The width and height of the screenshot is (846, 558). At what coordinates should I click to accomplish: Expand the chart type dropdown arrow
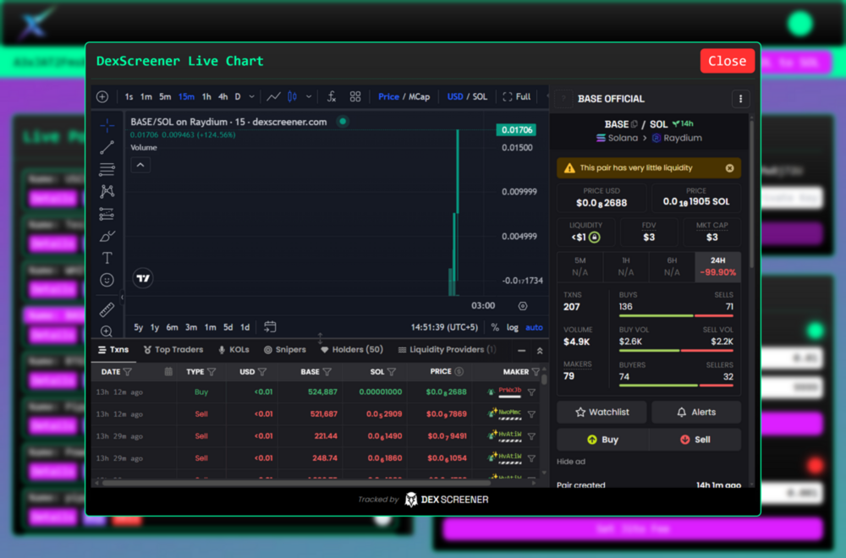pyautogui.click(x=309, y=96)
